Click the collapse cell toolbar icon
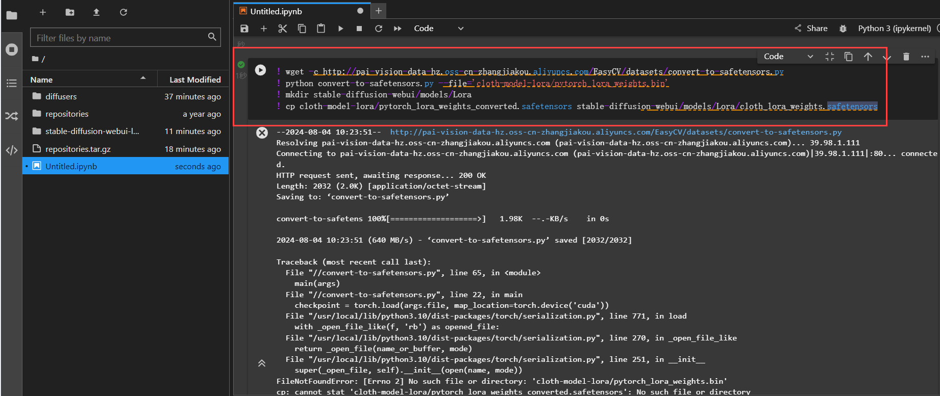 [x=830, y=57]
